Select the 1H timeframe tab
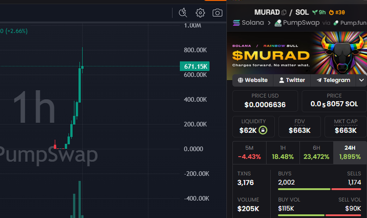Screen dimensions: 367x218 click(283, 153)
